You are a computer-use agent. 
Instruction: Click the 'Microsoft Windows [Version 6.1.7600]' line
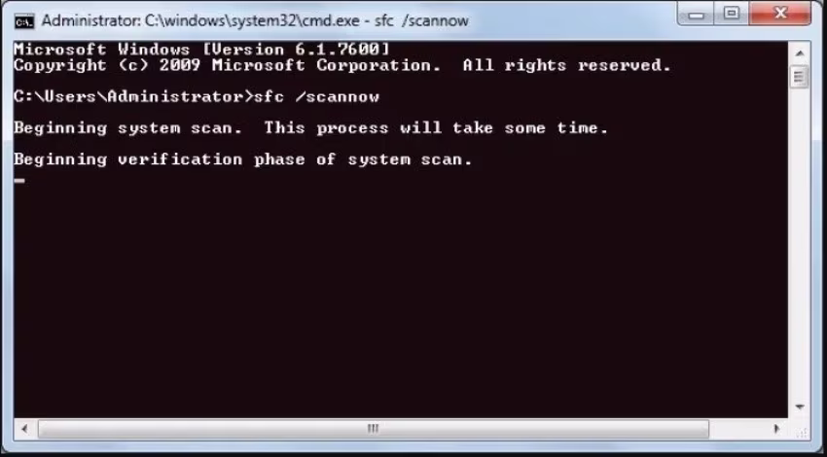point(202,50)
